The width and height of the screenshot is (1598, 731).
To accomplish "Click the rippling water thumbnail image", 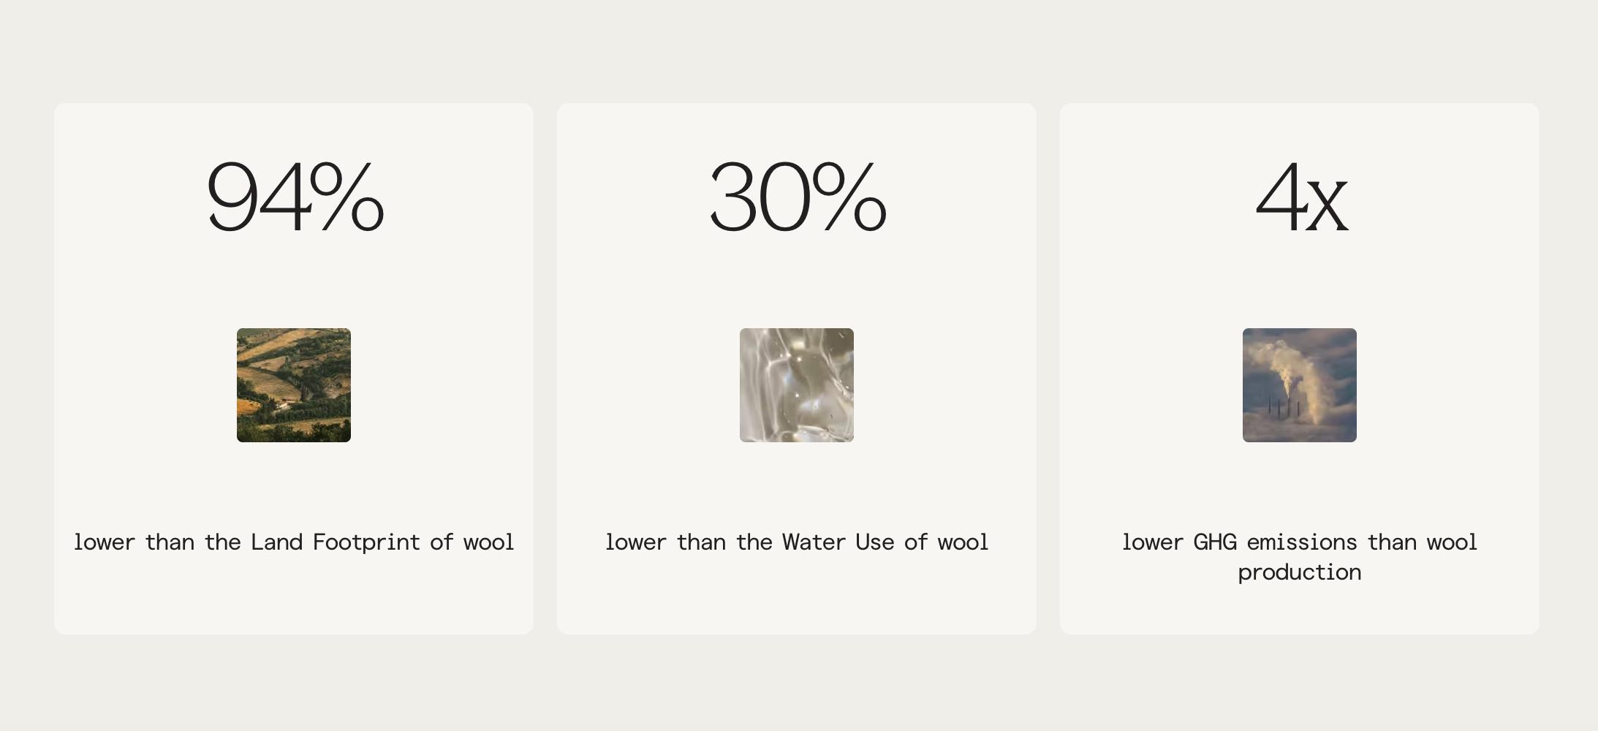I will coord(796,385).
